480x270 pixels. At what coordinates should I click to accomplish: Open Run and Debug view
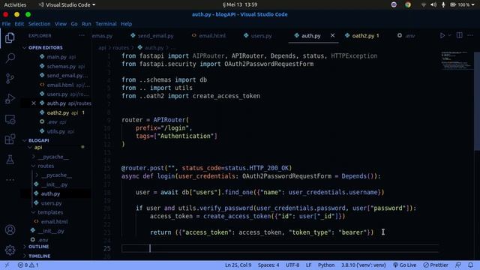[x=10, y=99]
